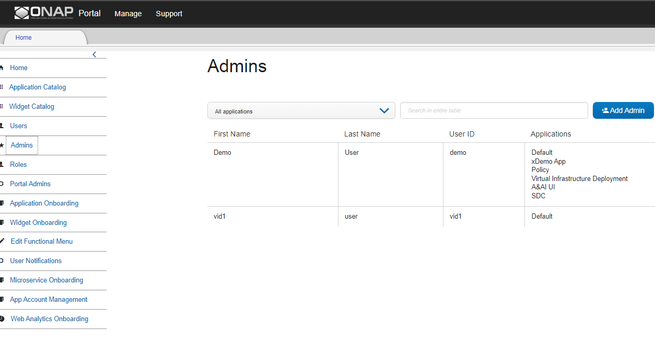The width and height of the screenshot is (655, 340).
Task: Click the home icon beside Home
Action: point(2,67)
